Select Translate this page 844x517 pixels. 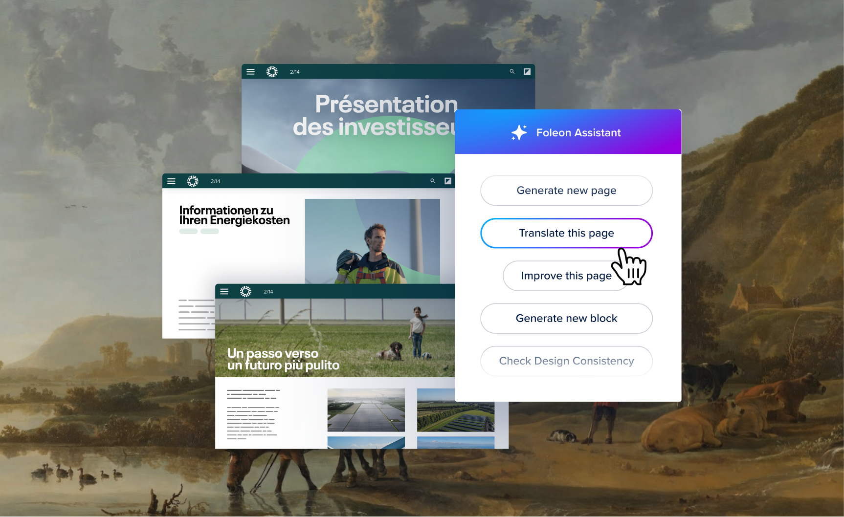click(566, 233)
